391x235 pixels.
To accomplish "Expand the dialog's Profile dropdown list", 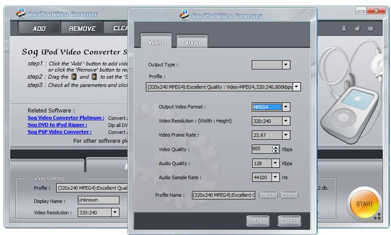I will 297,87.
